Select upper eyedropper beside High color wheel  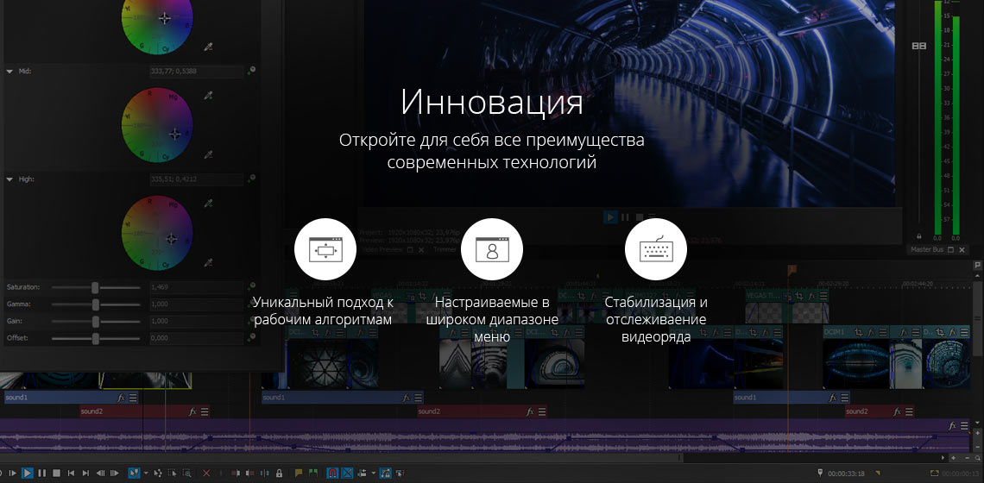coord(208,204)
